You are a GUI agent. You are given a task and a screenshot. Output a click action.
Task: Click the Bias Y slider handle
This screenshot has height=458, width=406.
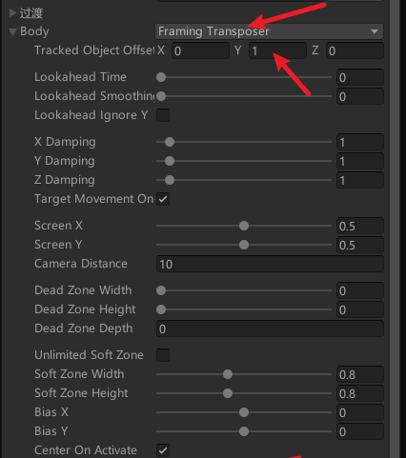coord(244,431)
